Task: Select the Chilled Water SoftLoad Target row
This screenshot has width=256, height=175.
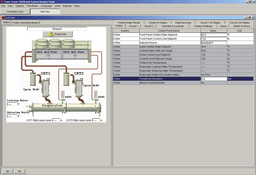Action: (183, 51)
